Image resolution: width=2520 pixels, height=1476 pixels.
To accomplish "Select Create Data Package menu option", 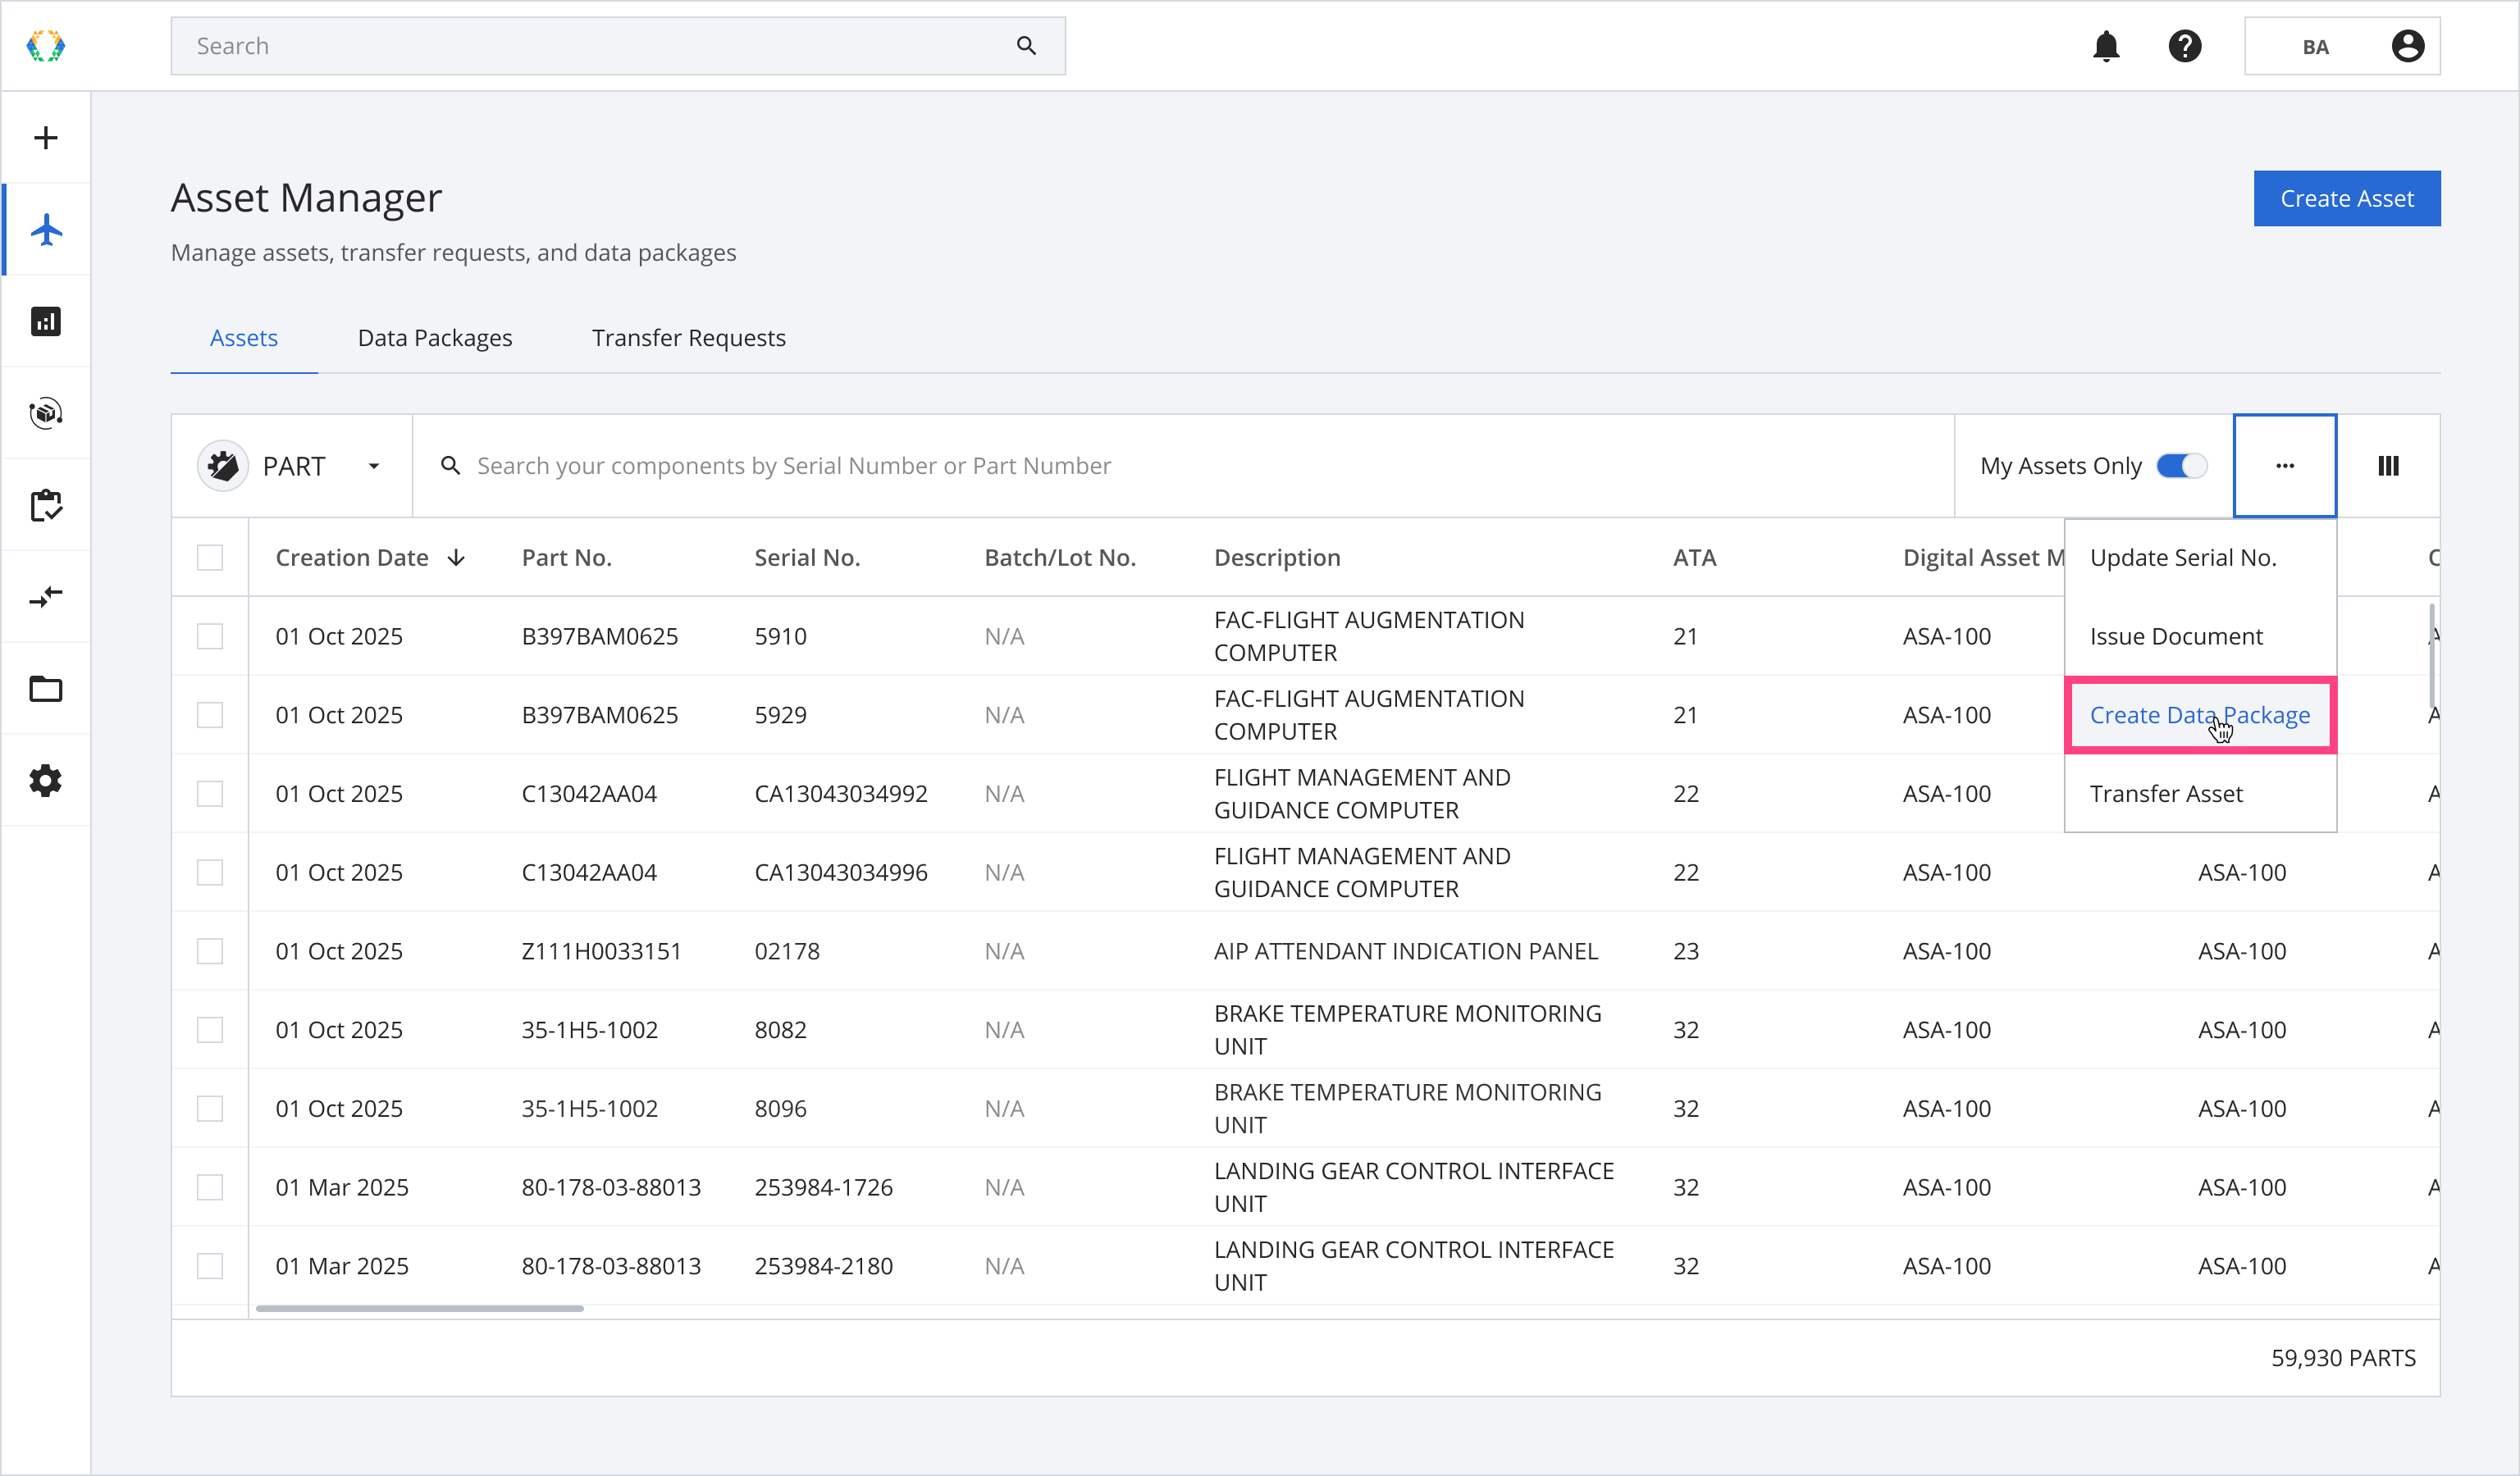I will pyautogui.click(x=2199, y=716).
